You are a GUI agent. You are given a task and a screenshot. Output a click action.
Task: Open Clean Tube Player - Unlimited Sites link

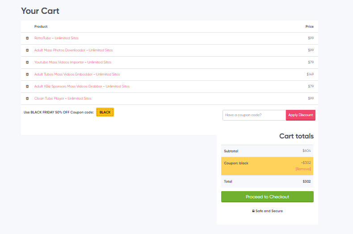pos(63,98)
